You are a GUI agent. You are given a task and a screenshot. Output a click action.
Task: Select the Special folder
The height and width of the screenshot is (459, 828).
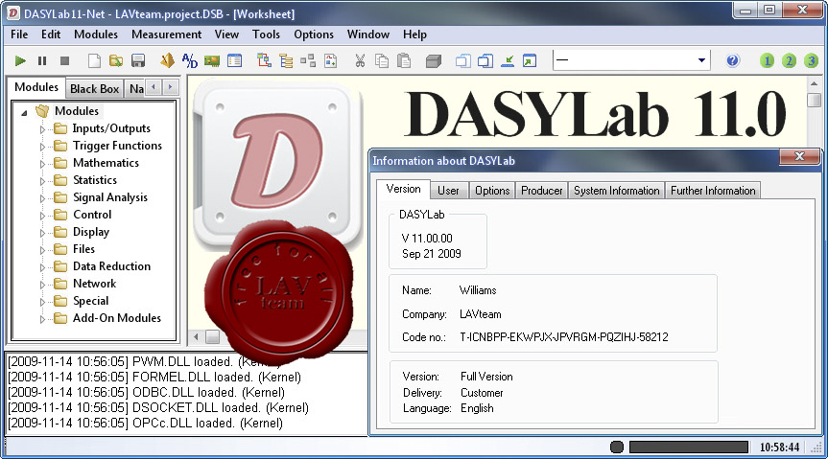pyautogui.click(x=91, y=301)
